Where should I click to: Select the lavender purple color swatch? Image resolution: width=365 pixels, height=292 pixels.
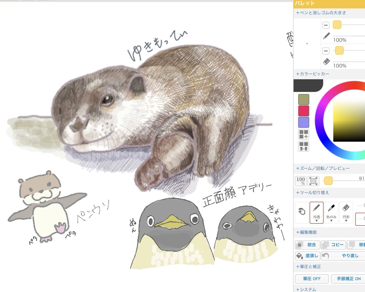pyautogui.click(x=304, y=122)
